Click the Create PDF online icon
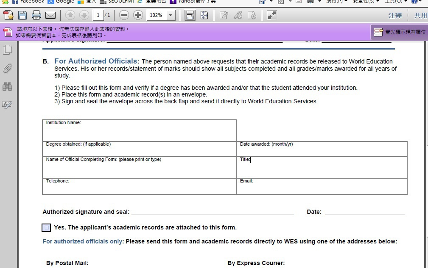The width and height of the screenshot is (428, 268). coord(8,16)
